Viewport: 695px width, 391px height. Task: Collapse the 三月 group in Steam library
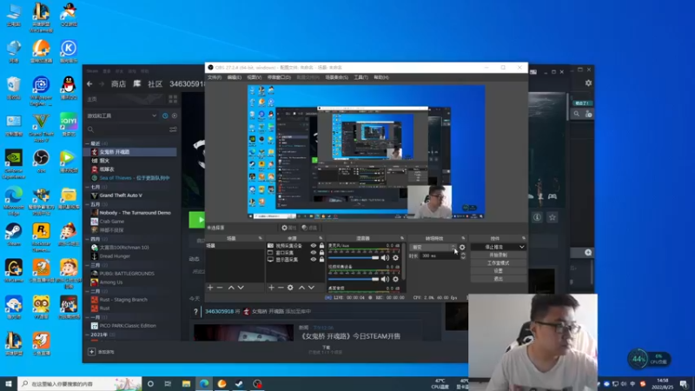(88, 265)
